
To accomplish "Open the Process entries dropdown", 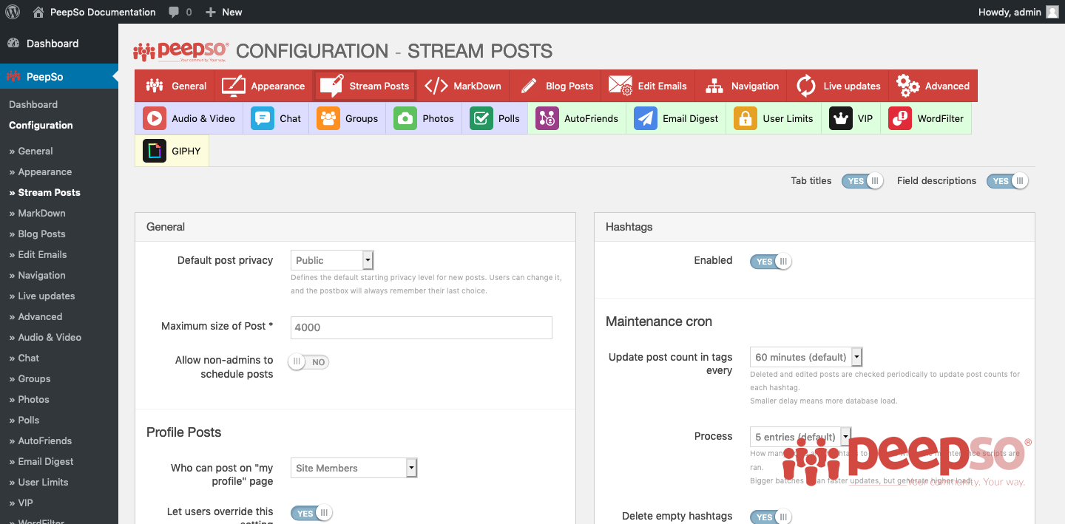I will click(801, 436).
